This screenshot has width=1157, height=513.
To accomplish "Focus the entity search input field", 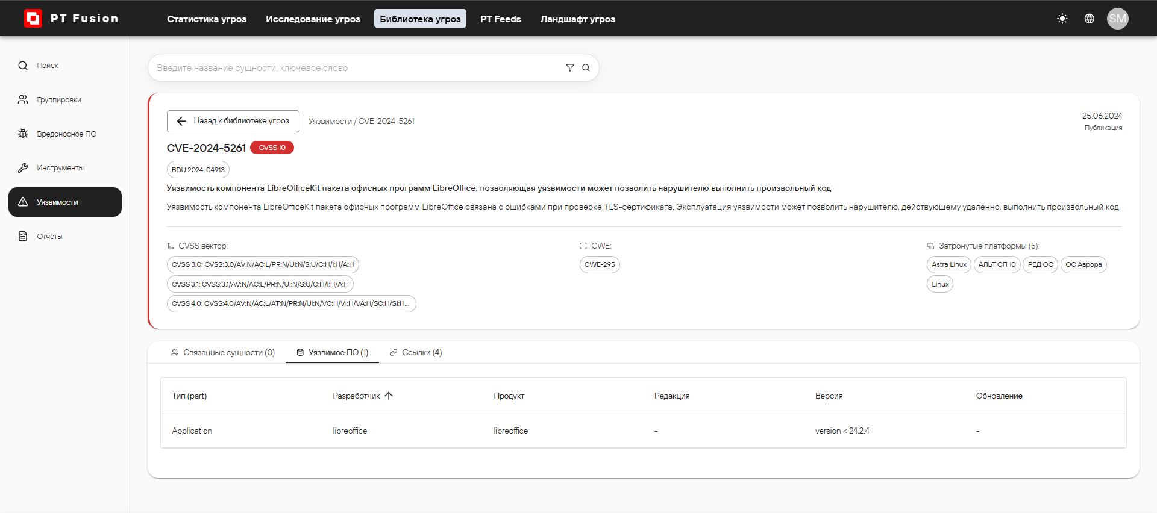I will pyautogui.click(x=359, y=68).
